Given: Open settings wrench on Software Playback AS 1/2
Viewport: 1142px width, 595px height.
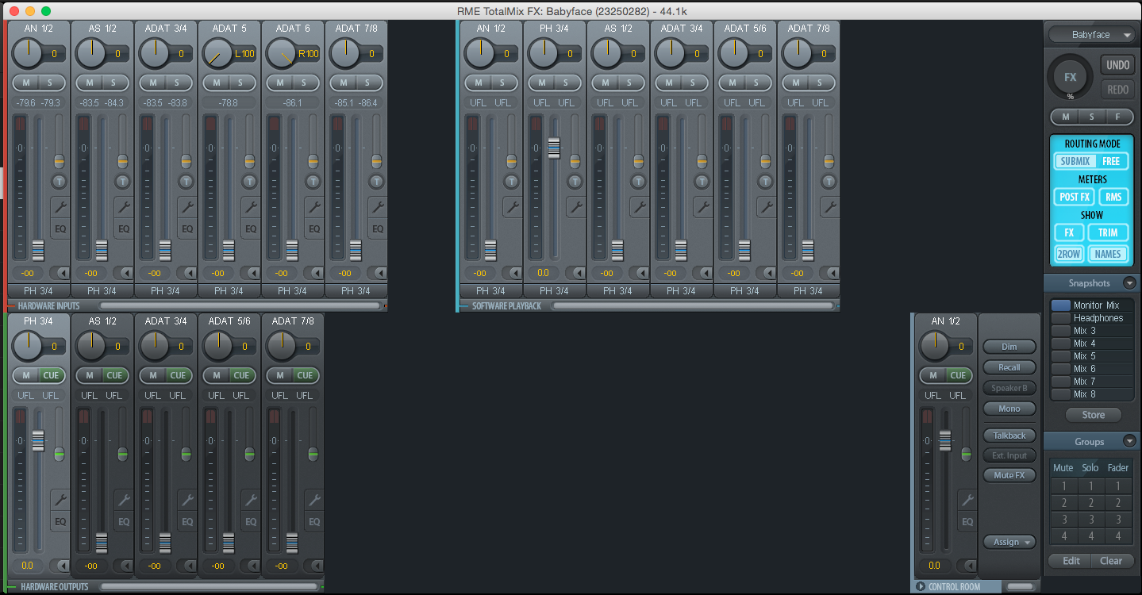Looking at the screenshot, I should pyautogui.click(x=640, y=207).
